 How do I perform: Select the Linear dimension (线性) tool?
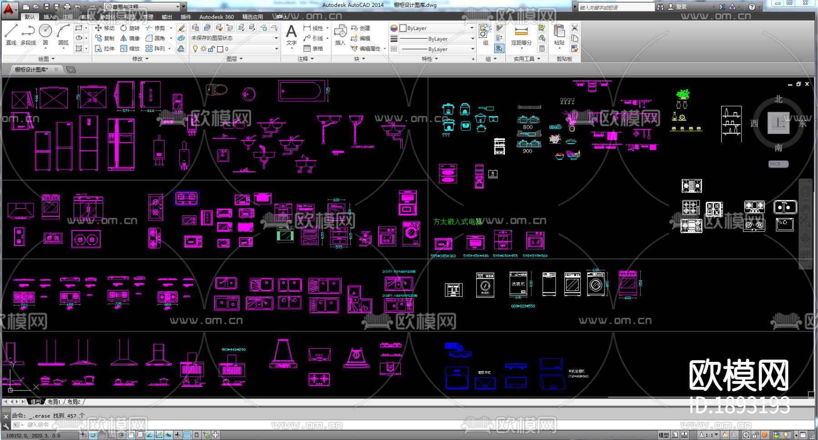(314, 28)
